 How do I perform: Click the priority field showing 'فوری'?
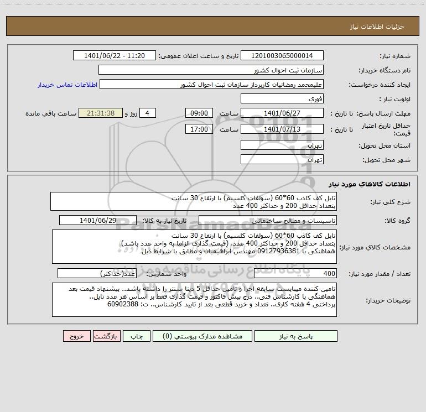[282, 99]
